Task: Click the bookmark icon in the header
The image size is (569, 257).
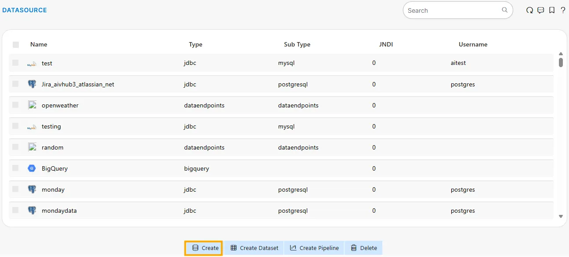Action: pos(551,10)
